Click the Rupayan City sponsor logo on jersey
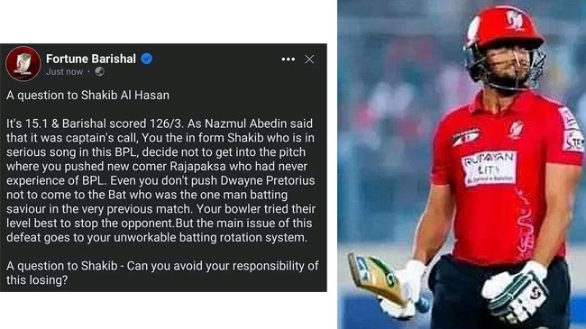586x329 pixels. [490, 169]
